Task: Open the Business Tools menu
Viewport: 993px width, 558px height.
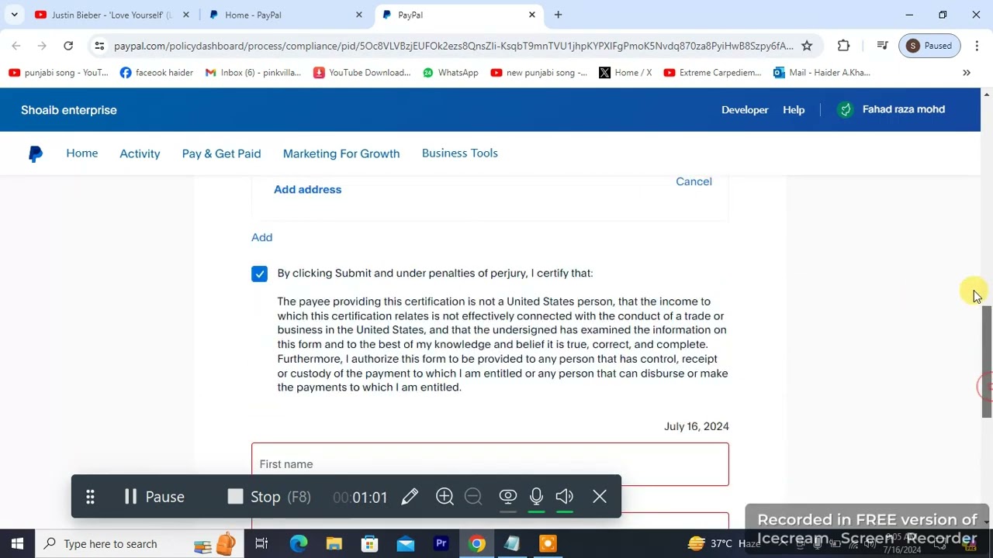Action: tap(460, 153)
